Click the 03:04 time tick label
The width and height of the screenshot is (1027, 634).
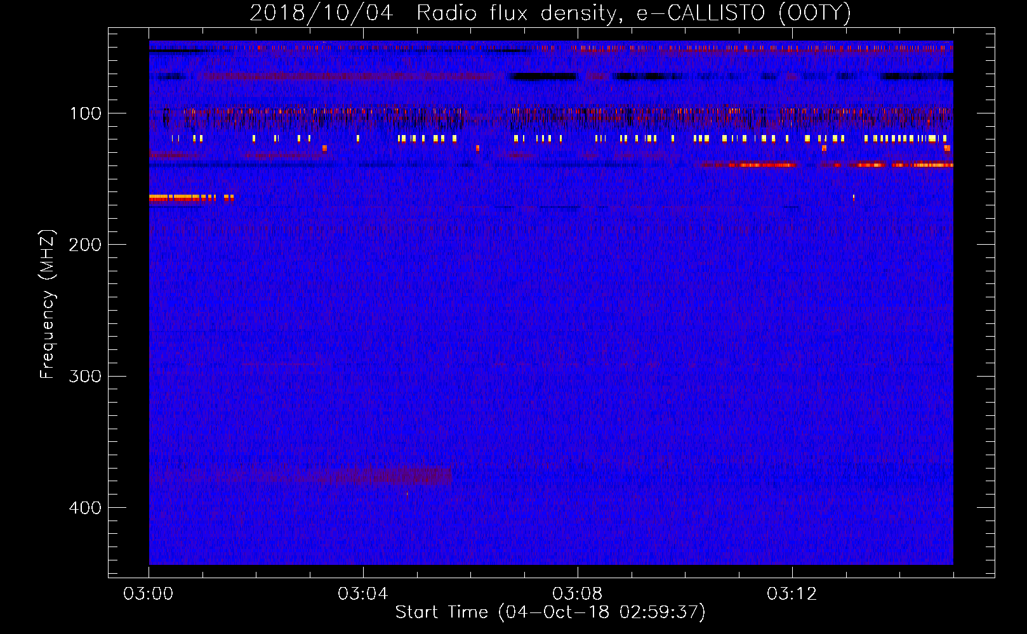click(x=363, y=594)
